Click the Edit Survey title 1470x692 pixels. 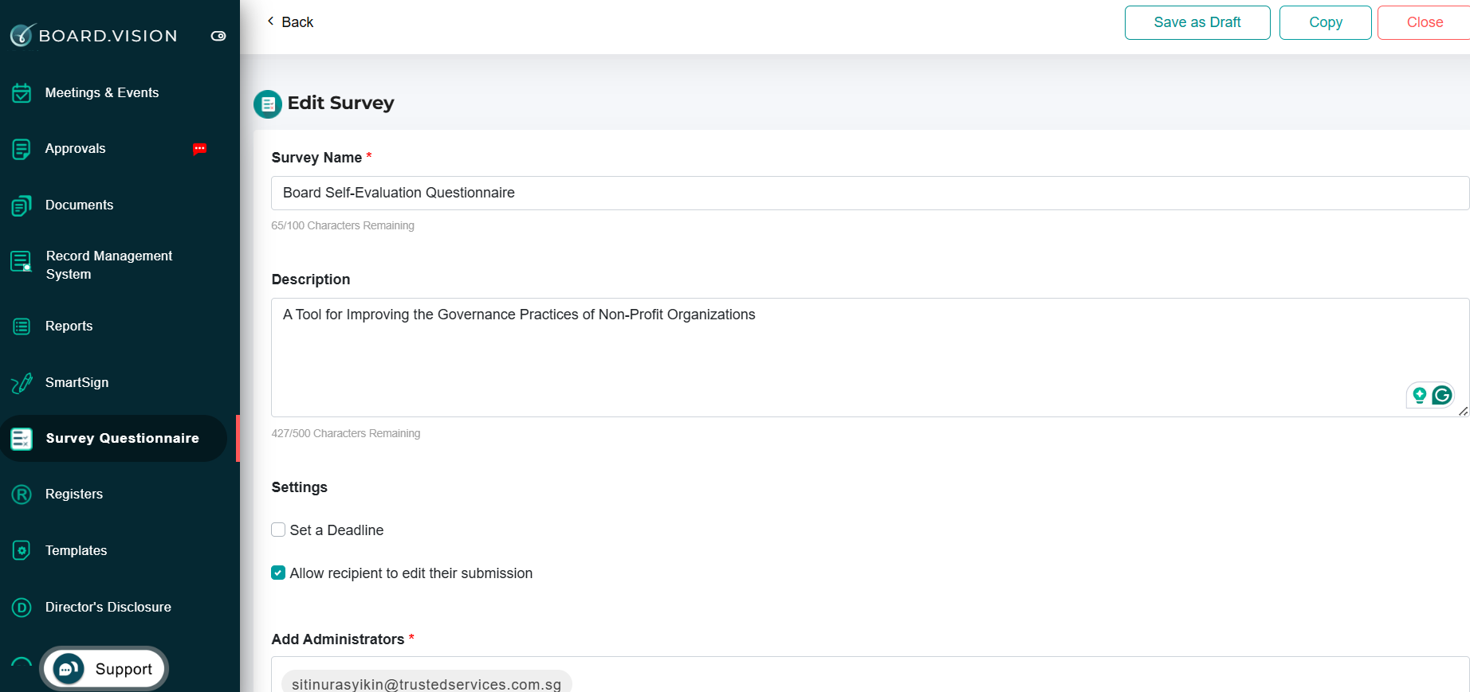tap(341, 103)
